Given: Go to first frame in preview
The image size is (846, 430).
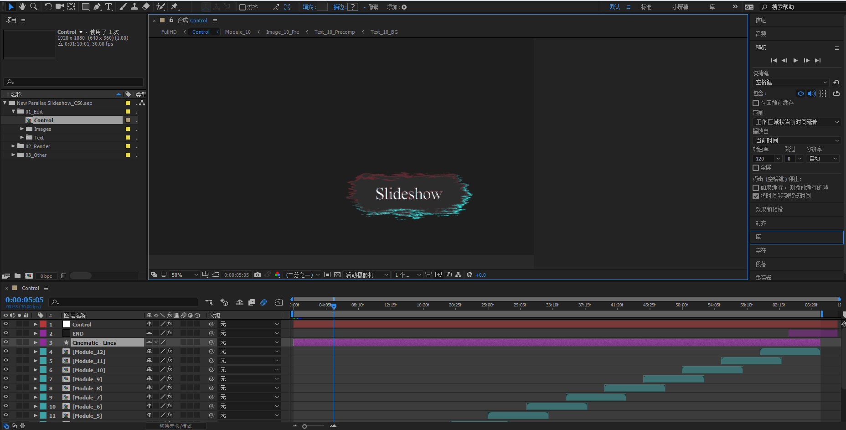Looking at the screenshot, I should (x=774, y=61).
